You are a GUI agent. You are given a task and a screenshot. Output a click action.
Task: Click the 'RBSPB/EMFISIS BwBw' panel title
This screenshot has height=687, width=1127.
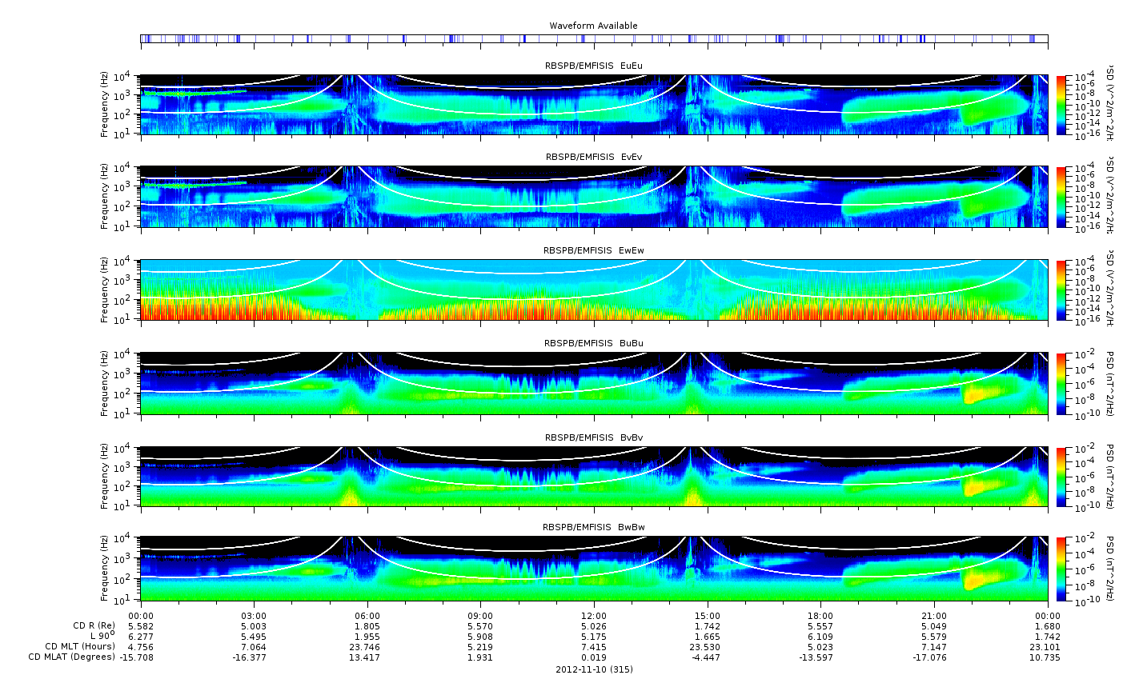pyautogui.click(x=593, y=527)
